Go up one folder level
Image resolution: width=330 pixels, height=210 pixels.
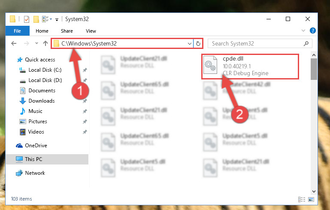coord(45,43)
